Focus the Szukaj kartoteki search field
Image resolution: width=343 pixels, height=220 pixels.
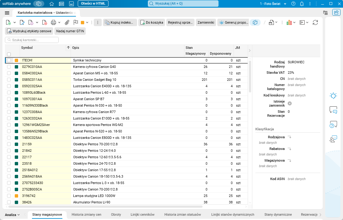pyautogui.click(x=32, y=40)
